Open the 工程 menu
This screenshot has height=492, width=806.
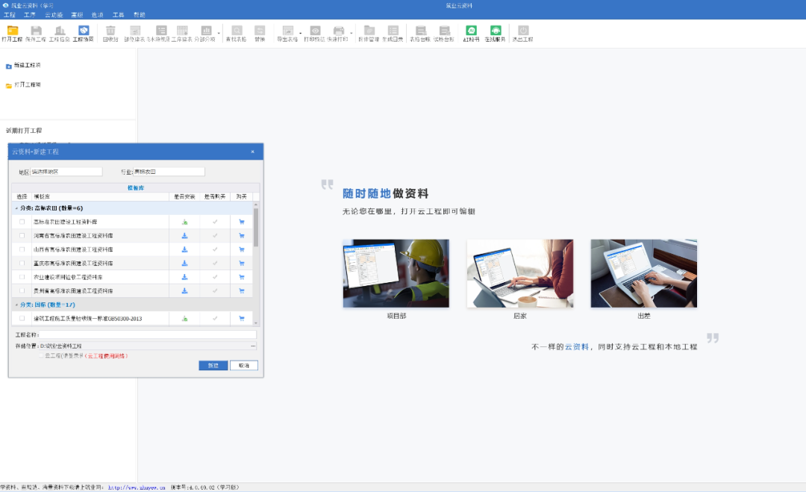(x=10, y=15)
